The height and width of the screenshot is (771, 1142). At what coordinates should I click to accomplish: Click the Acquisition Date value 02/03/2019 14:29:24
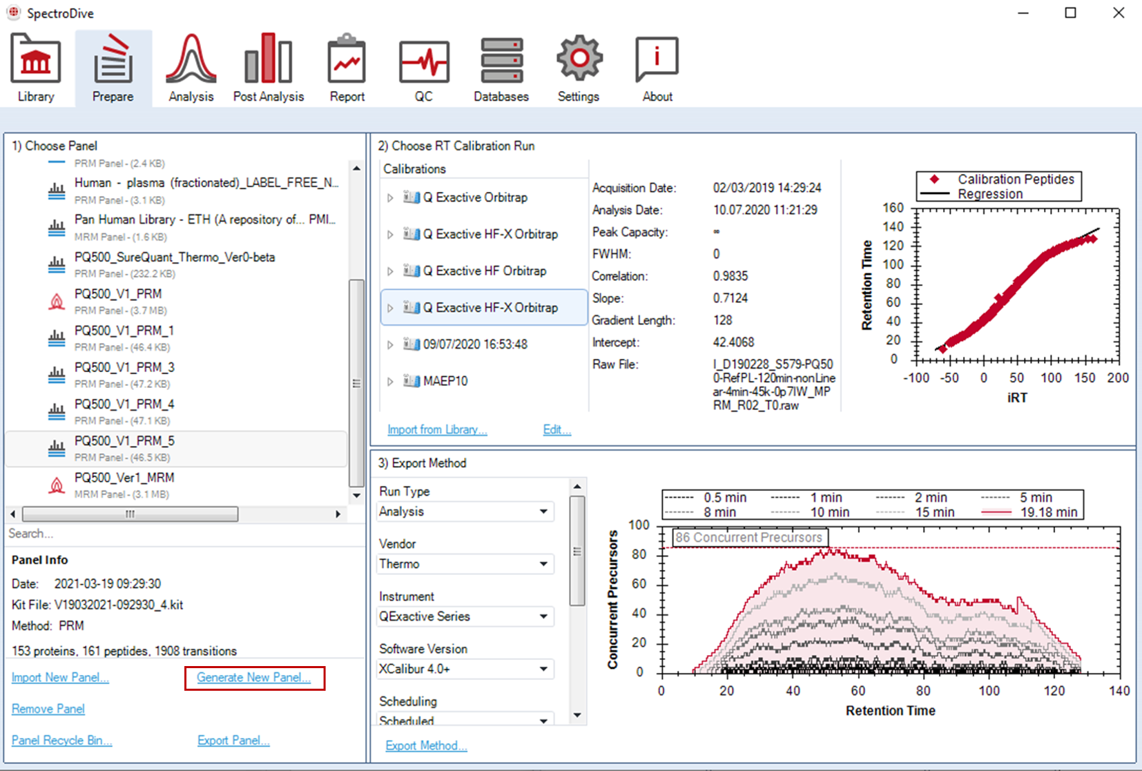pyautogui.click(x=767, y=188)
